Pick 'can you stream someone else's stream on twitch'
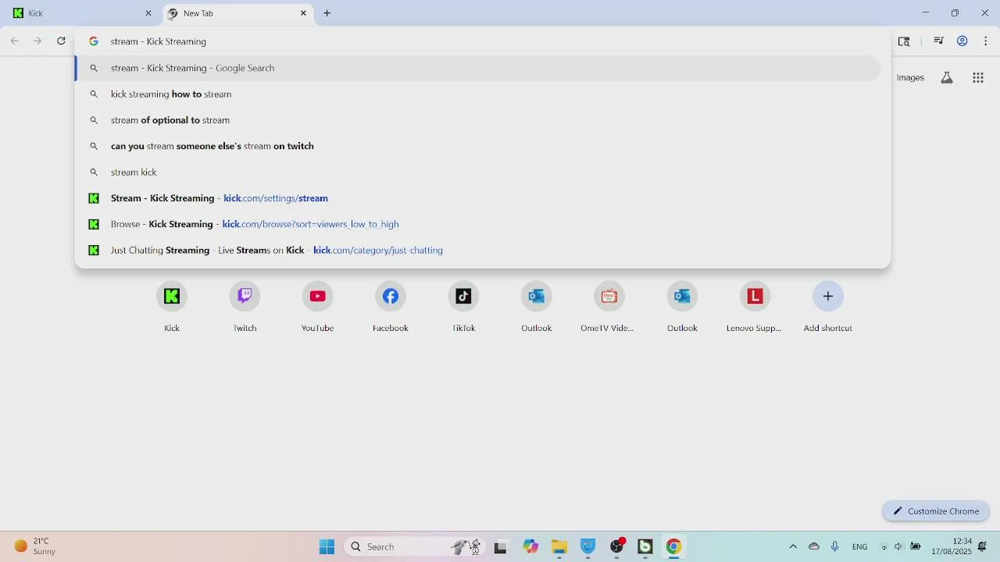1000x562 pixels. (x=477, y=146)
